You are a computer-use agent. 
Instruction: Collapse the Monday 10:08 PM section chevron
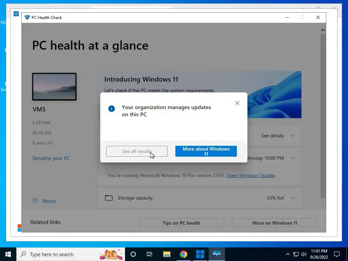(x=293, y=158)
